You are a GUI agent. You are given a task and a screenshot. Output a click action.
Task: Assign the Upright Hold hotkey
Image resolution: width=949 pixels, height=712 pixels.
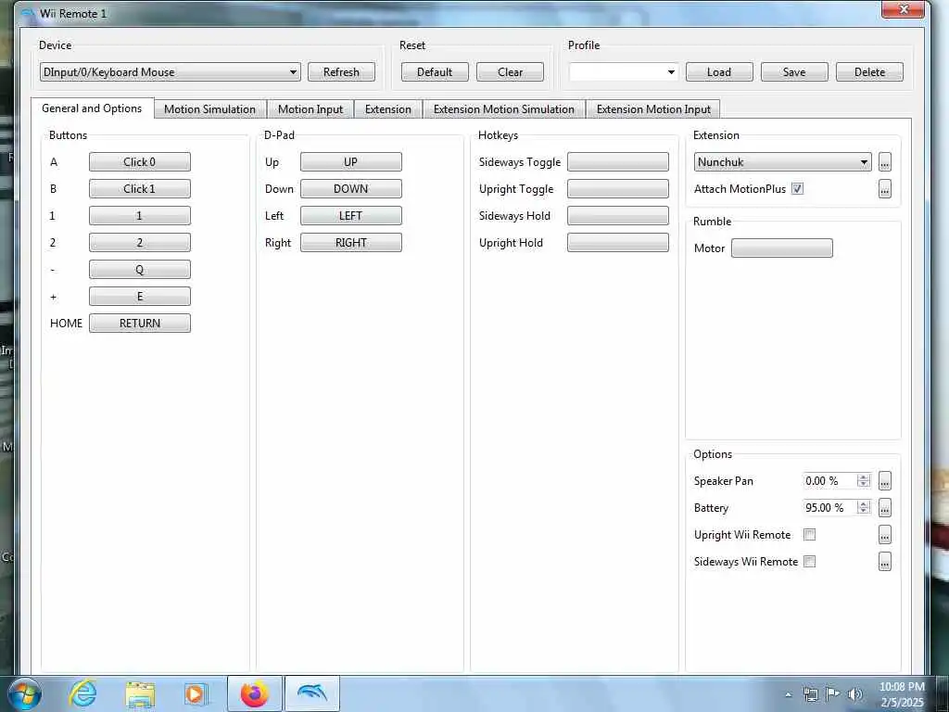[x=618, y=242]
